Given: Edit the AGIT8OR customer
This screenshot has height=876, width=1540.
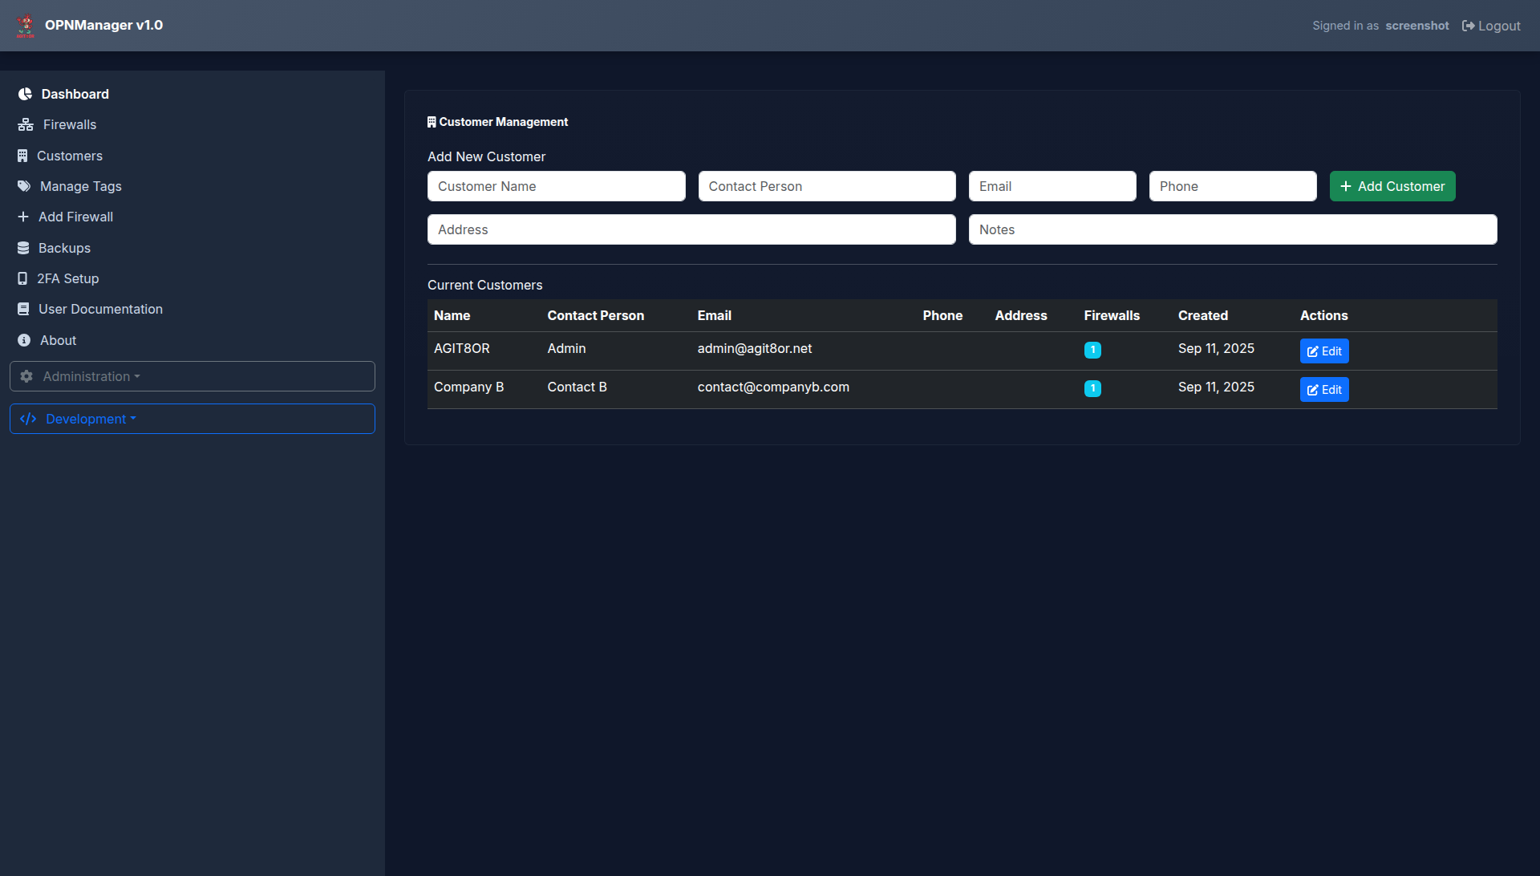Looking at the screenshot, I should (1324, 351).
